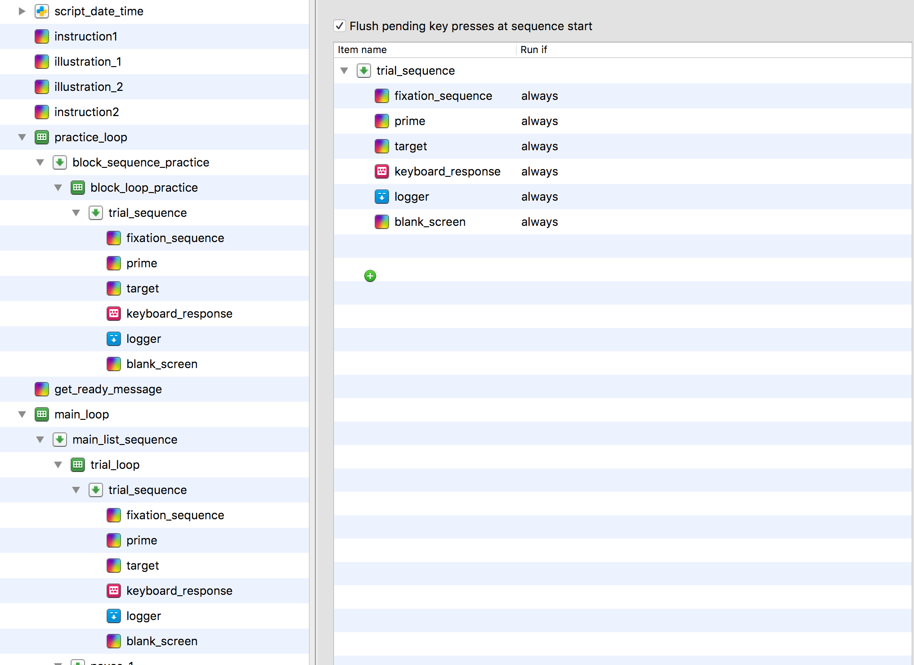Click the illustration_2 sketchpad icon
914x665 pixels.
(x=42, y=87)
